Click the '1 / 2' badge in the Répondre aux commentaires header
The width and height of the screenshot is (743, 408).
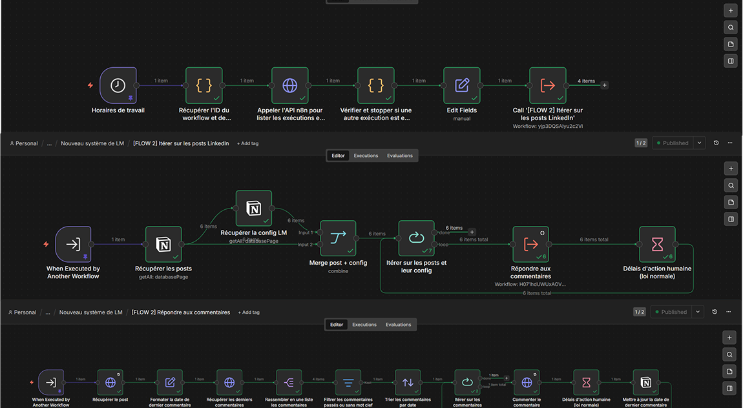pos(640,312)
